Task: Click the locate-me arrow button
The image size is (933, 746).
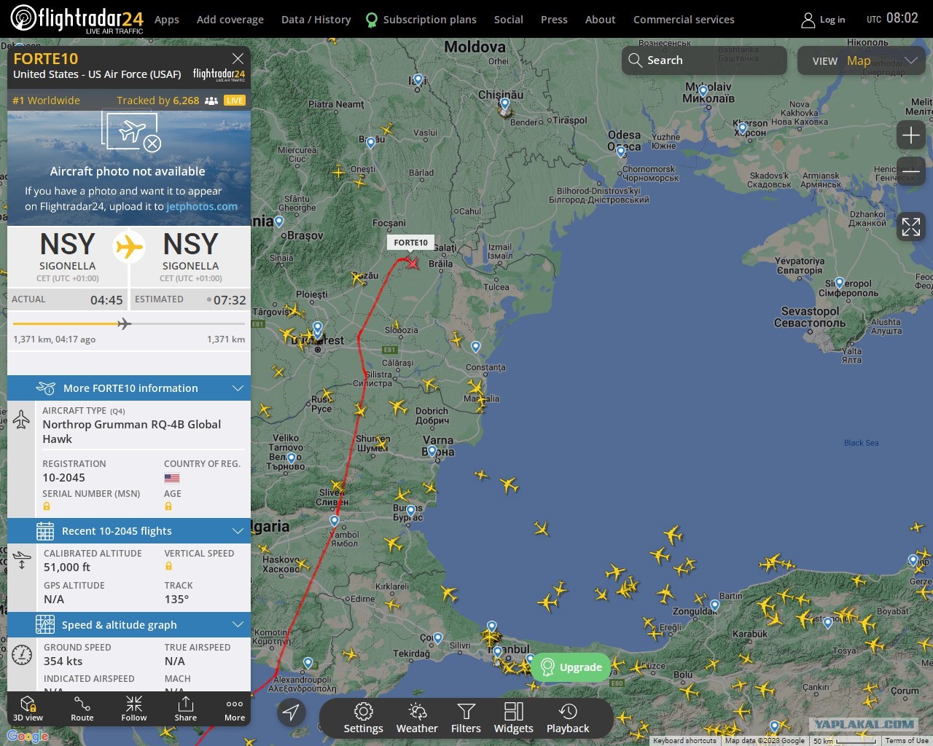Action: (x=291, y=712)
